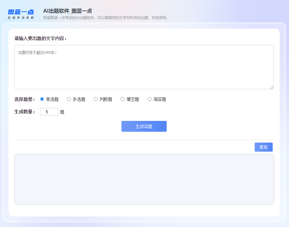Screen dimensions: 289x227
Task: Click inside the question content text area
Action: pos(144,67)
